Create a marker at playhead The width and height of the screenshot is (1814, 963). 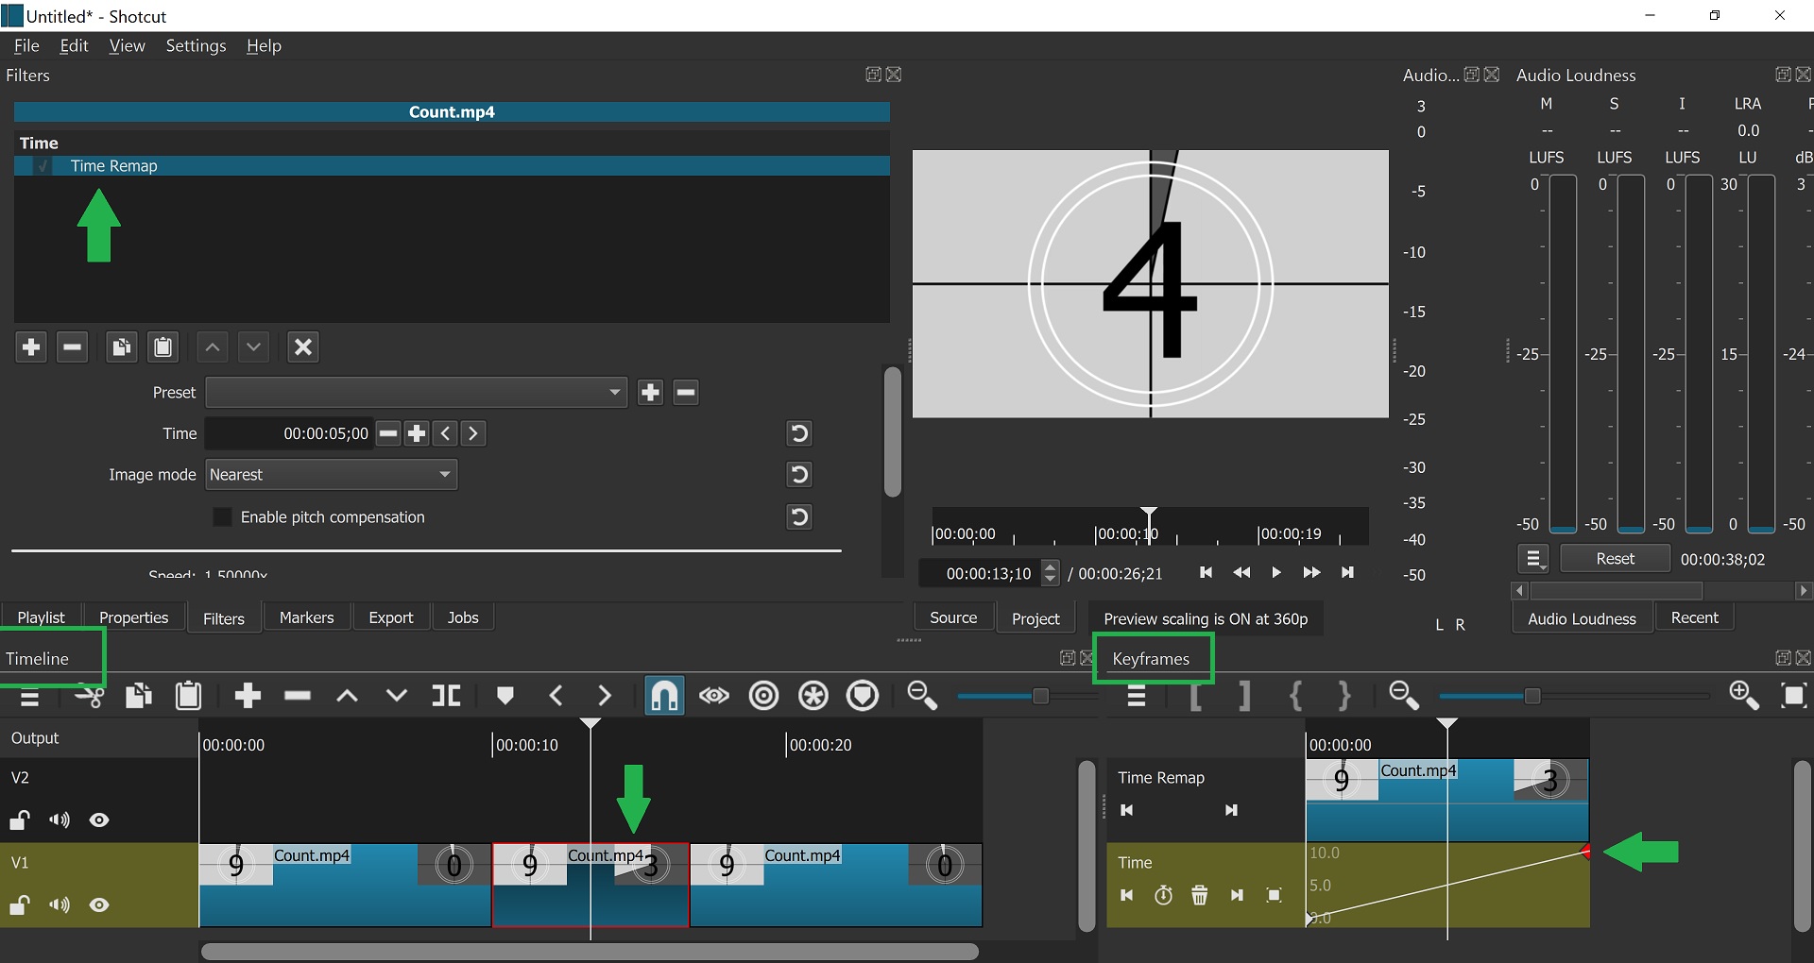(505, 697)
